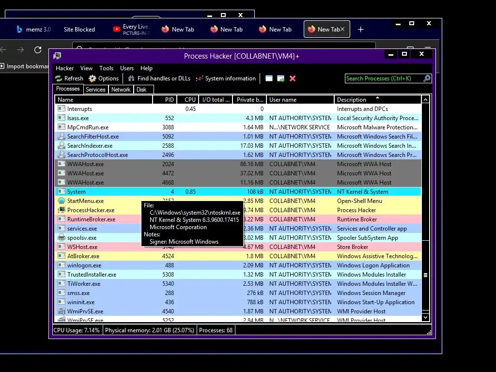Select the wininit.exe row
This screenshot has width=496, height=372.
[x=238, y=302]
